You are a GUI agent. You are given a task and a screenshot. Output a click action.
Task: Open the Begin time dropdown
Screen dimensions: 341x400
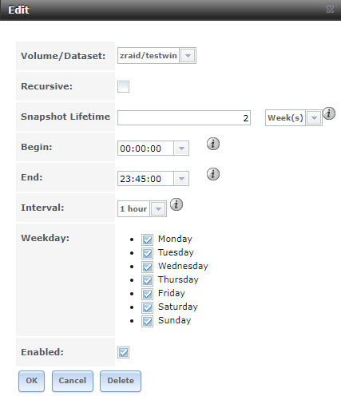click(181, 149)
